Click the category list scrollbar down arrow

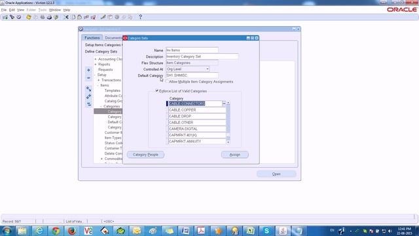pyautogui.click(x=228, y=142)
